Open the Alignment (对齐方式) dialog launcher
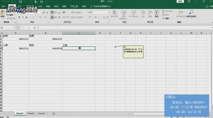213x118 pixels. click(x=86, y=22)
